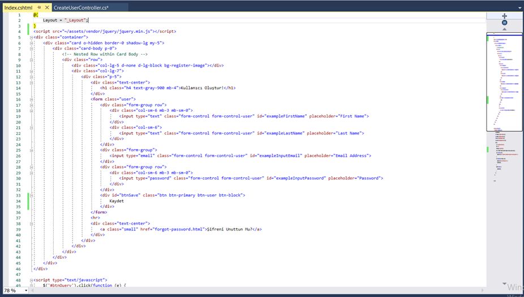The height and width of the screenshot is (297, 524).
Task: Click the round pause icon above the minimap
Action: 504,23
